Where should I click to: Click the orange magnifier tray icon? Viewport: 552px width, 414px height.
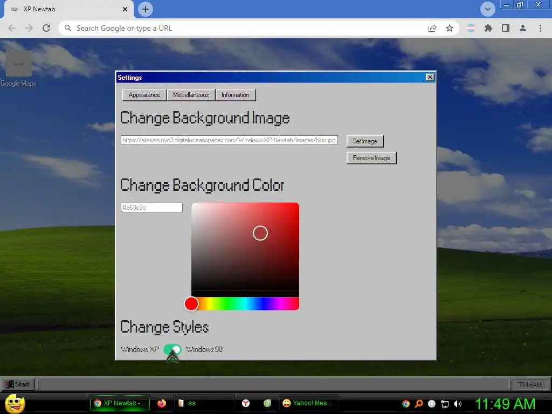[419, 404]
